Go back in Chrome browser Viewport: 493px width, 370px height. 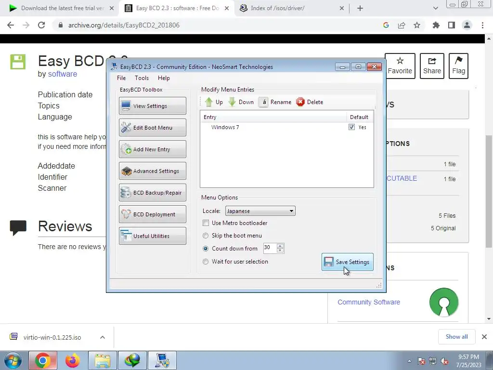[11, 25]
